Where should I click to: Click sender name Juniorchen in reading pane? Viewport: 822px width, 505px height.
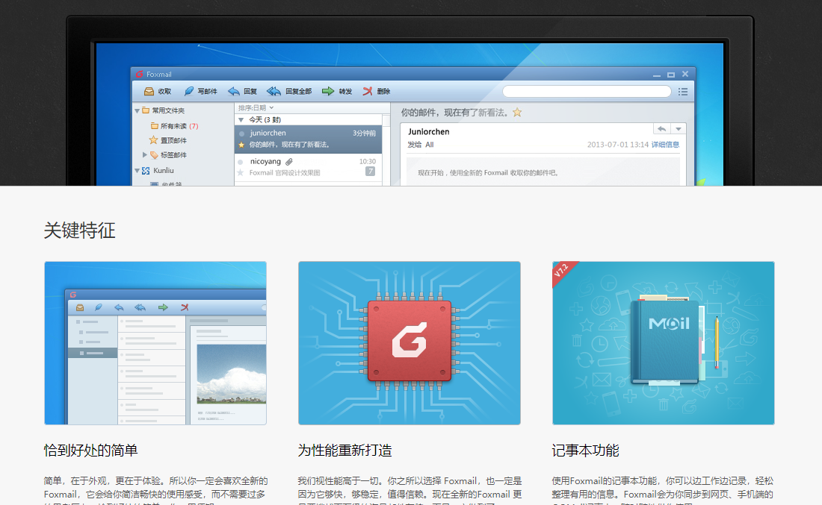point(429,132)
